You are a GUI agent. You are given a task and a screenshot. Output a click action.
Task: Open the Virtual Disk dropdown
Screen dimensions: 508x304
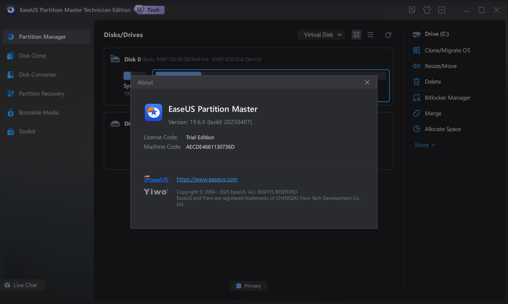point(321,35)
